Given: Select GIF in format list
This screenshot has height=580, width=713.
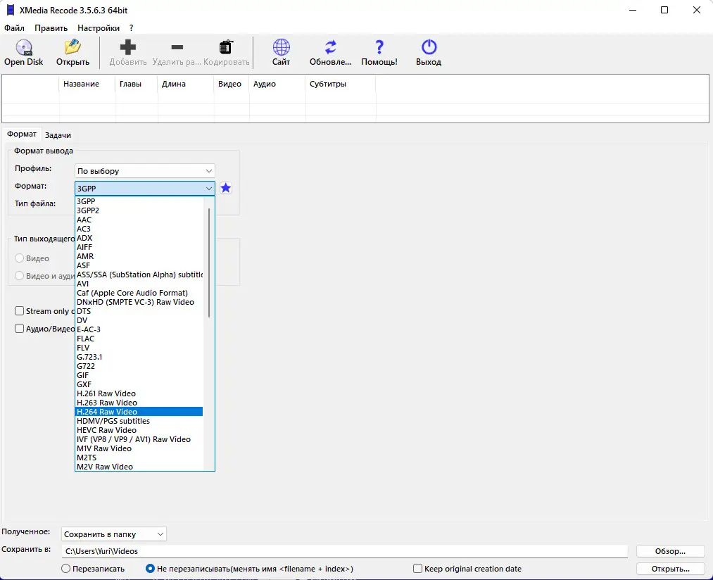Looking at the screenshot, I should point(139,375).
